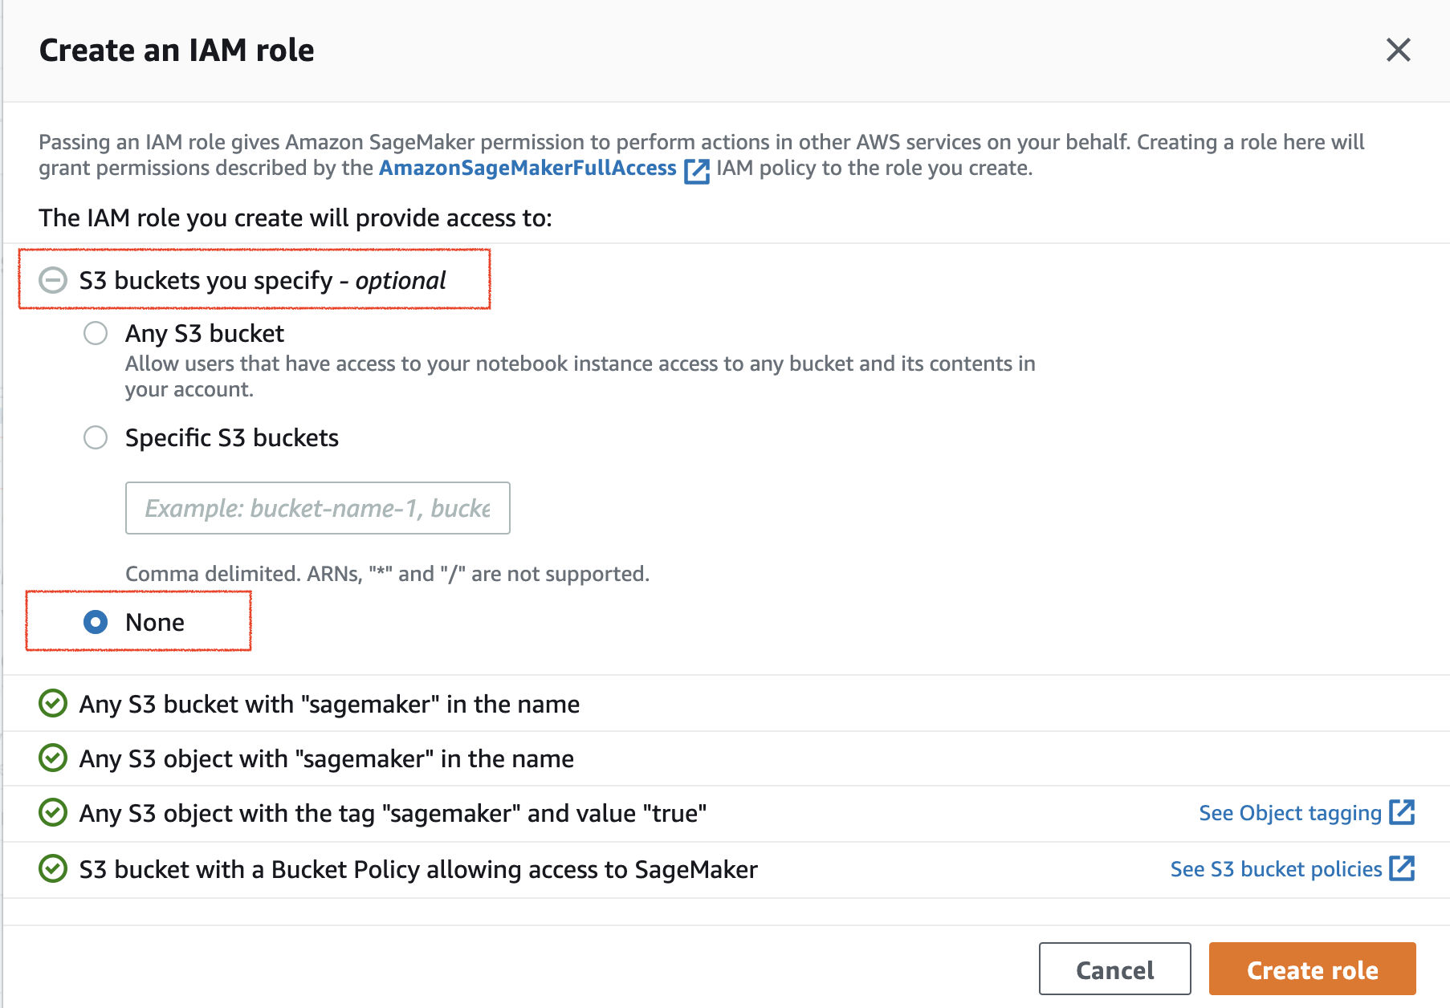Click the external link icon next to See S3 bucket policies

pos(1403,869)
